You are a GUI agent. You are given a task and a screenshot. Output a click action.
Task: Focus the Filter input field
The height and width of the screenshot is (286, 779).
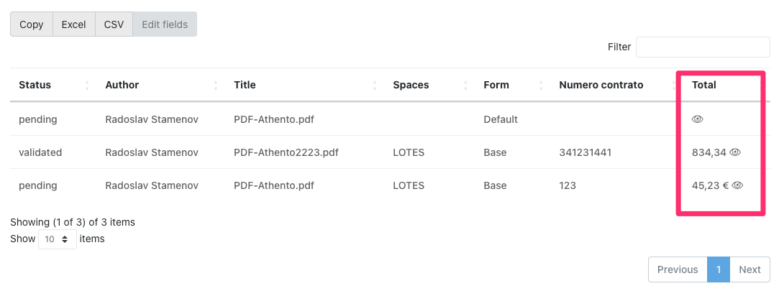tap(703, 47)
